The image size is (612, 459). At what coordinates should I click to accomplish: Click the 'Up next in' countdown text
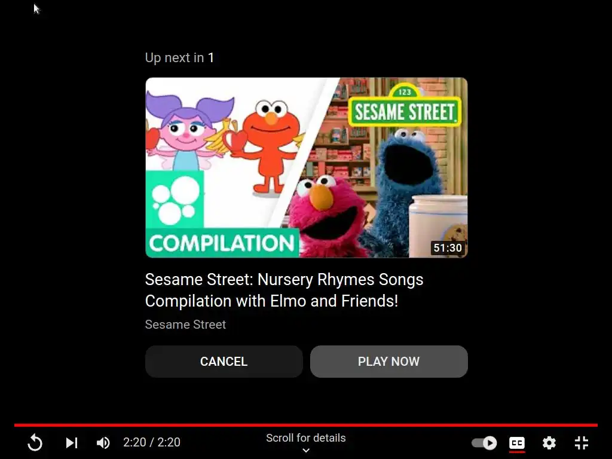point(179,58)
